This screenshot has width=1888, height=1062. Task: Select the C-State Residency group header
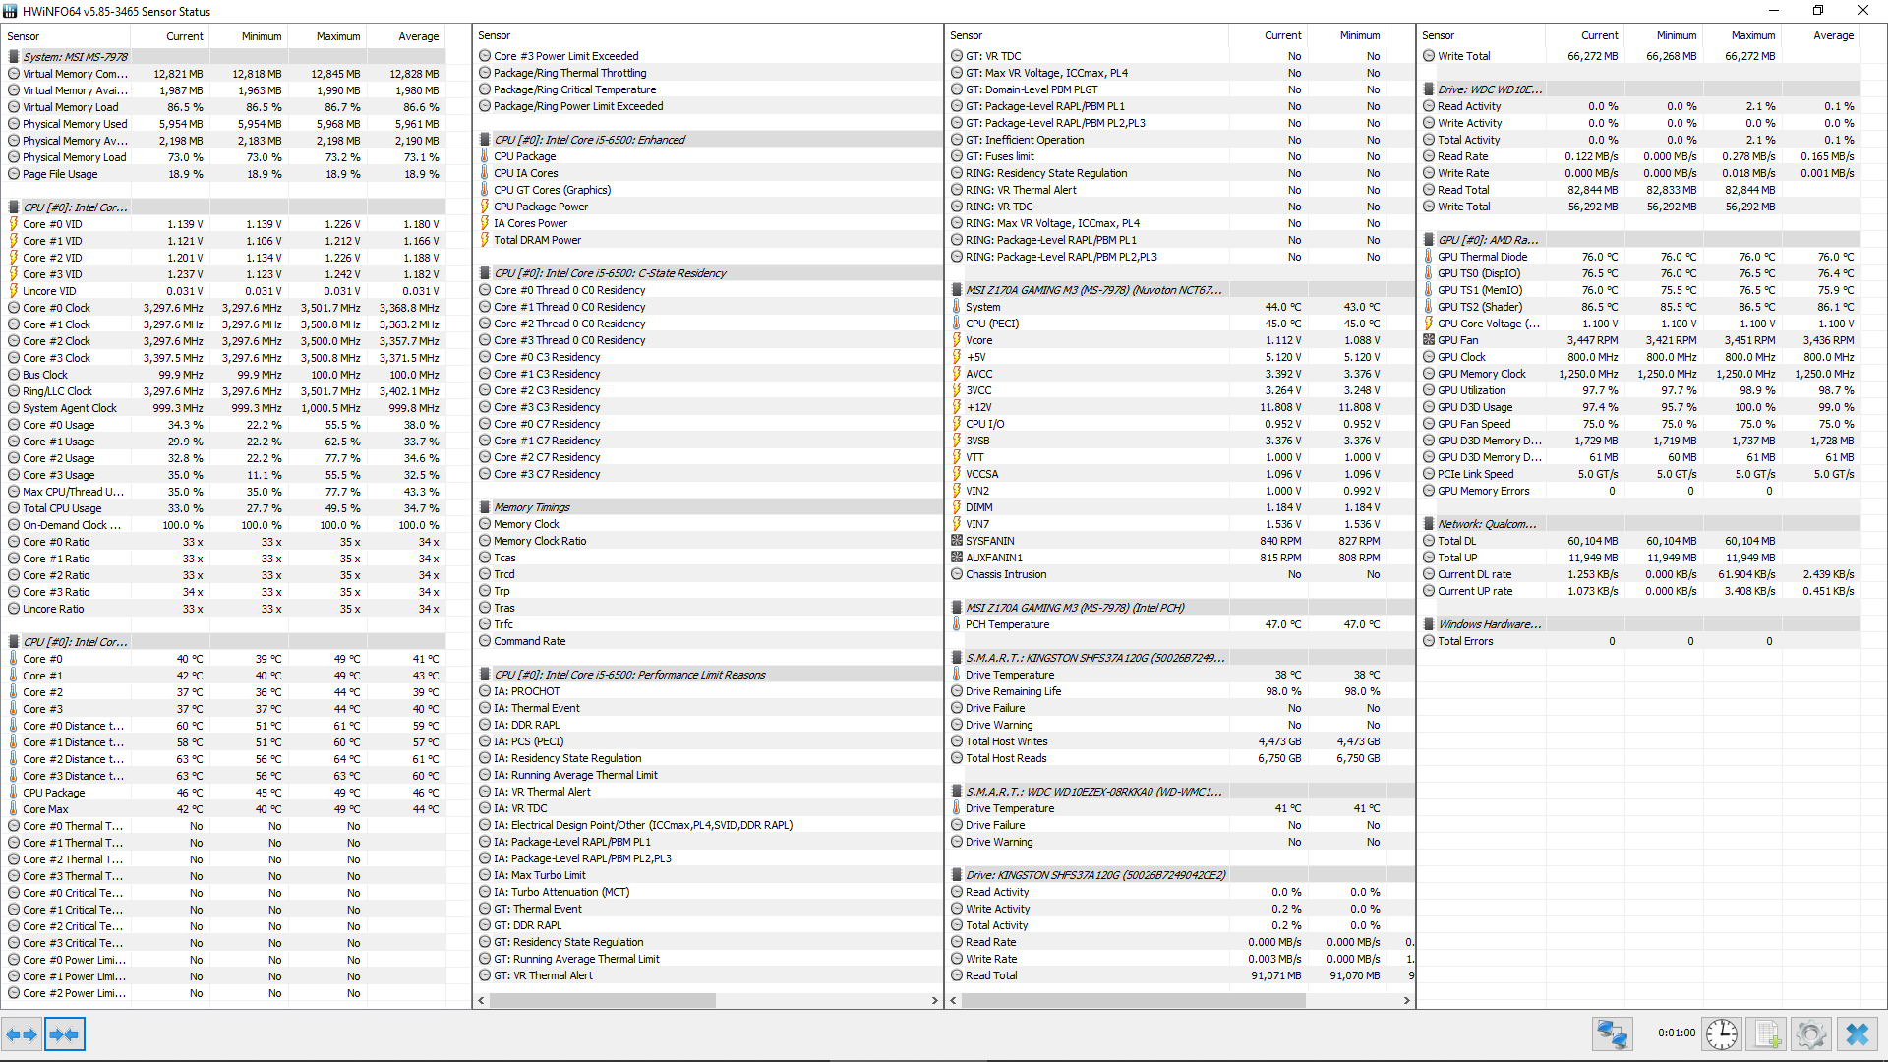click(708, 273)
